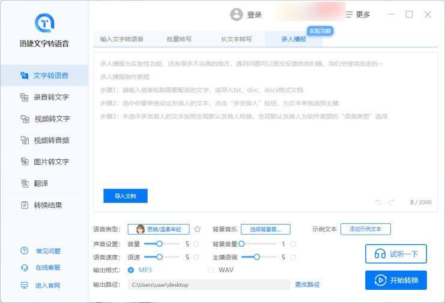Open the 在线客服 link
The image size is (445, 303).
tap(48, 268)
